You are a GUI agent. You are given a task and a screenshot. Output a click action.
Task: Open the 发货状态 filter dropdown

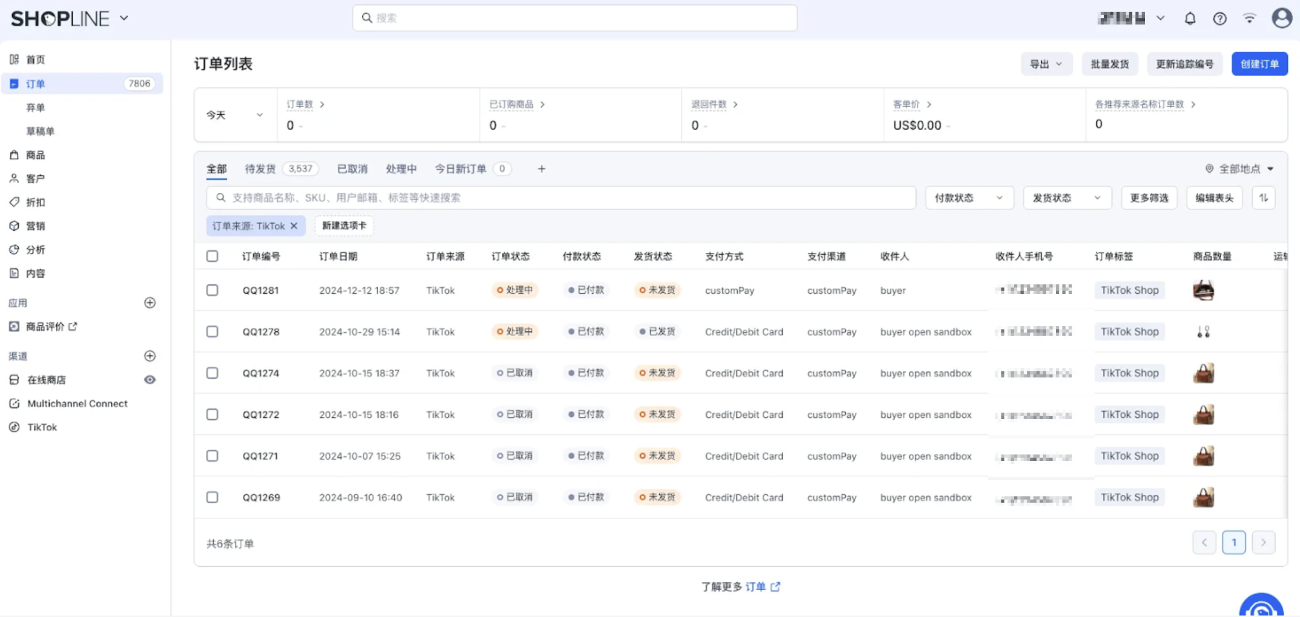[x=1066, y=198]
